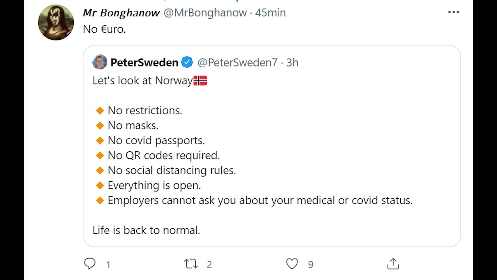This screenshot has height=280, width=497.
Task: Click the orange diamond beside "No masks."
Action: 100,126
